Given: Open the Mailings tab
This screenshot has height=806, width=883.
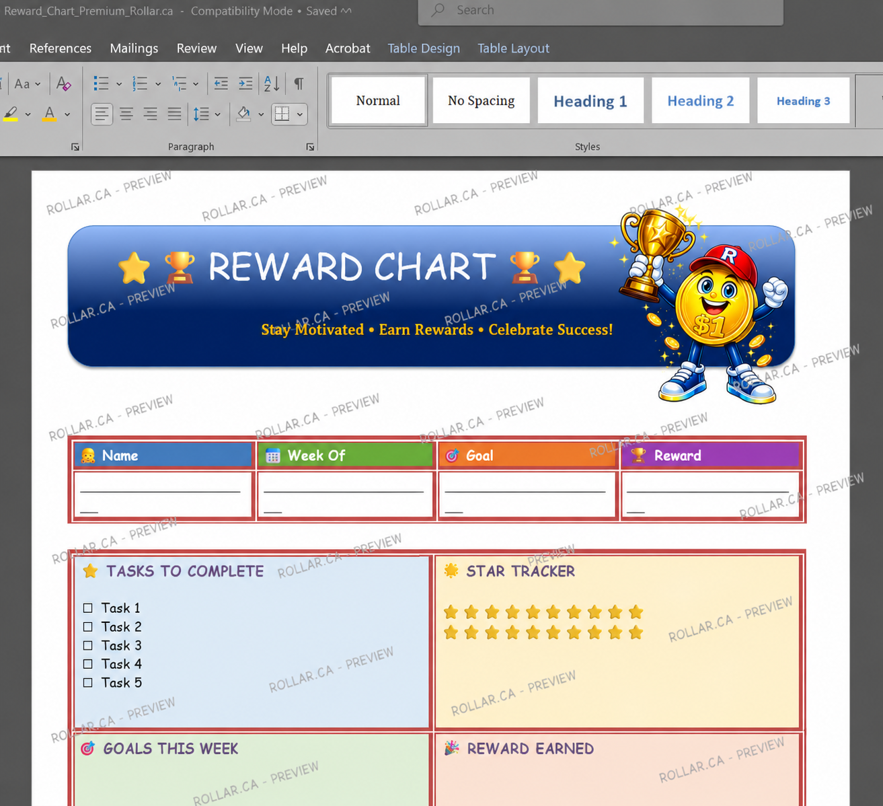Looking at the screenshot, I should point(134,48).
